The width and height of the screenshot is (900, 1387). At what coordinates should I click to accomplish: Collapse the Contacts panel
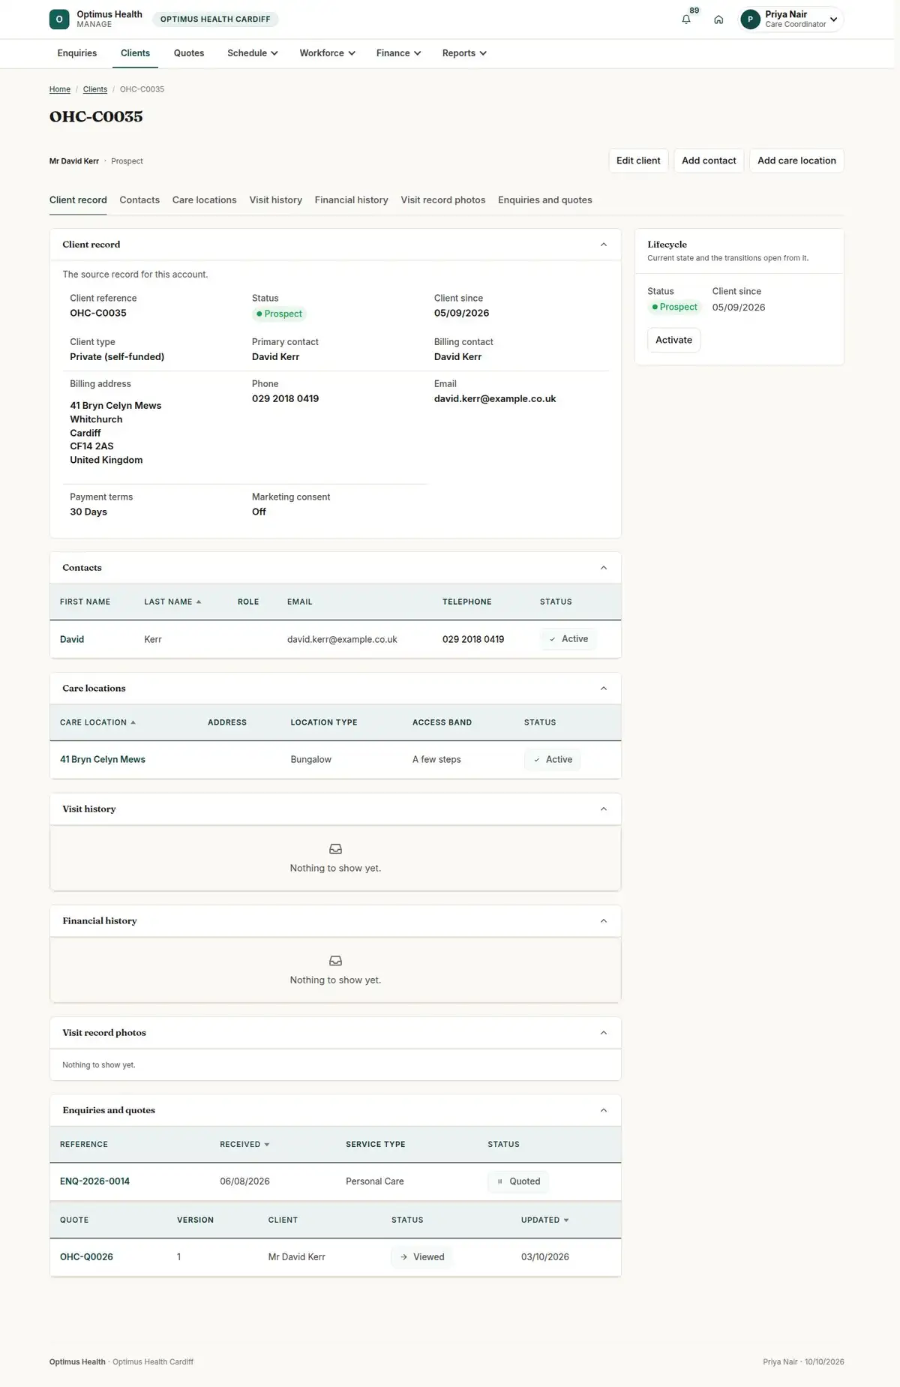tap(604, 568)
